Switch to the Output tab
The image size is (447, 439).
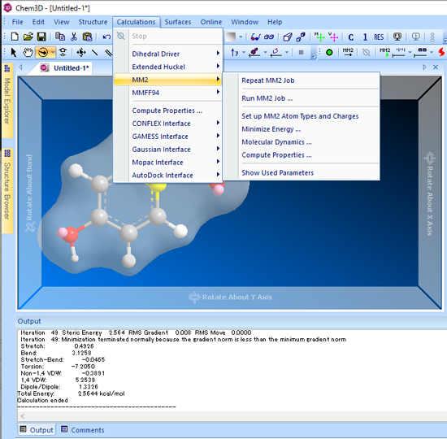37,429
